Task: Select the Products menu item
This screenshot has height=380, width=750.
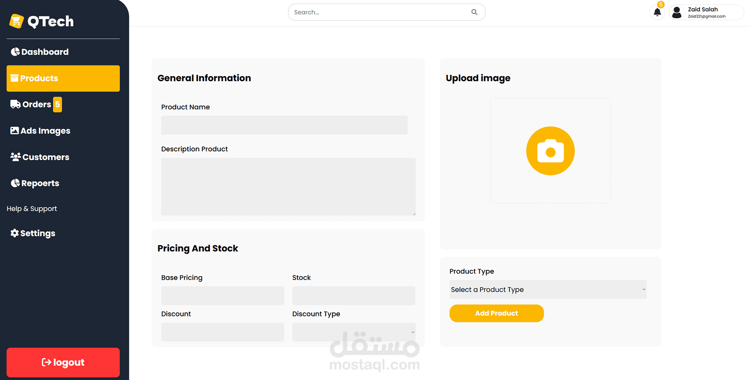Action: click(x=63, y=78)
